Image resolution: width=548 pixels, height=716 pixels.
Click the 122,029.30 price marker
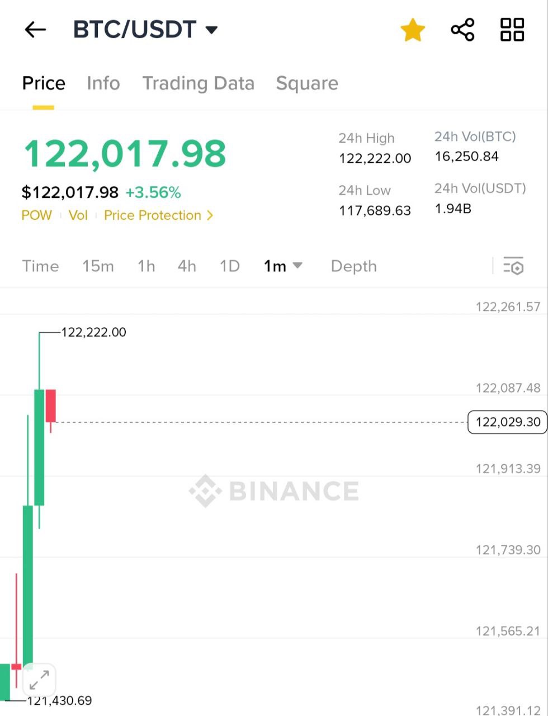coord(507,422)
